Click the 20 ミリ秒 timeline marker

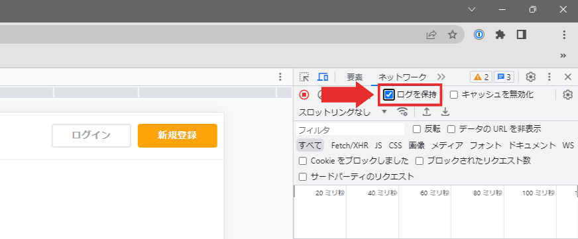click(x=330, y=193)
